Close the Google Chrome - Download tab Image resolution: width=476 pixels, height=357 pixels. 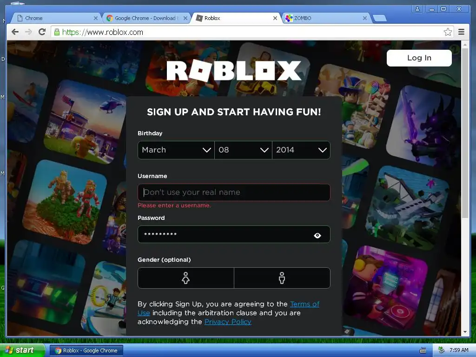[x=185, y=18]
